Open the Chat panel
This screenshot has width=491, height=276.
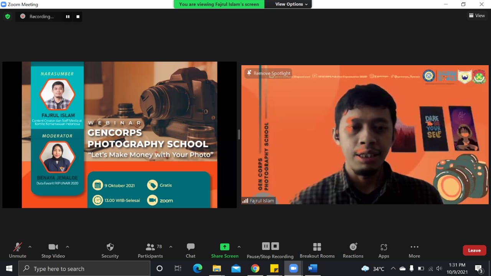tap(191, 250)
